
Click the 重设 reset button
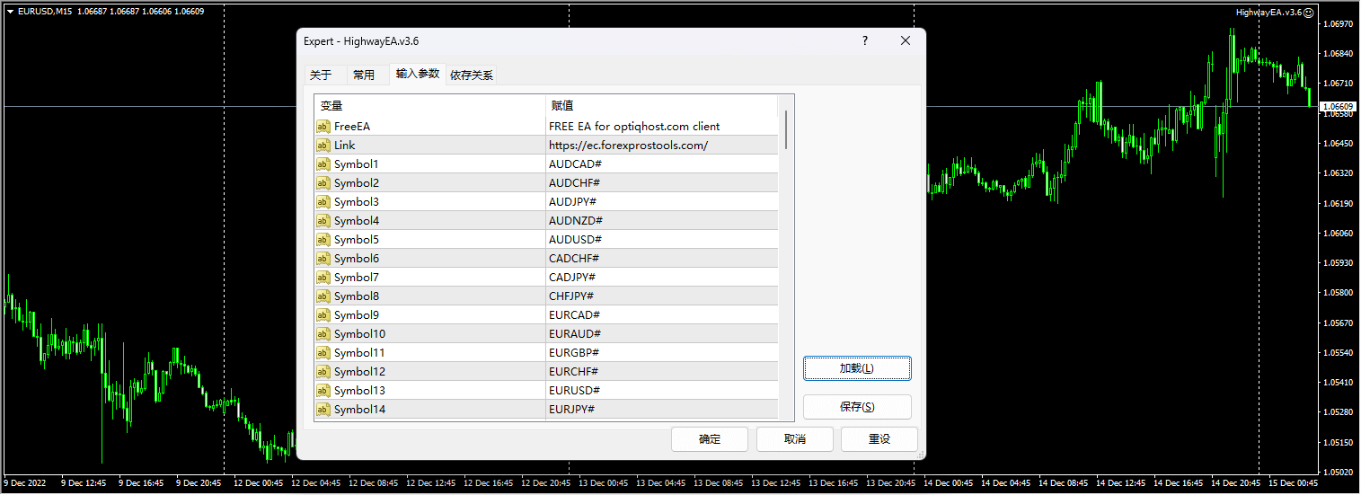(879, 439)
